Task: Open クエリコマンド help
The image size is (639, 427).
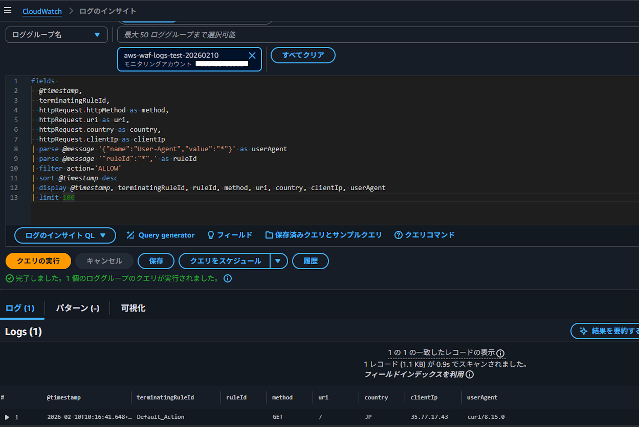Action: click(424, 235)
